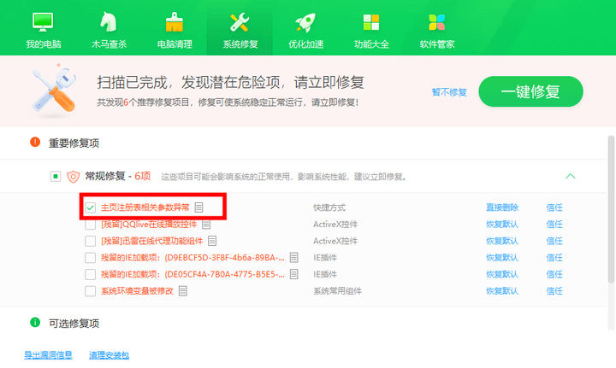Switch to 我的电脑 tab label
Screen dimensions: 616x368
click(44, 44)
